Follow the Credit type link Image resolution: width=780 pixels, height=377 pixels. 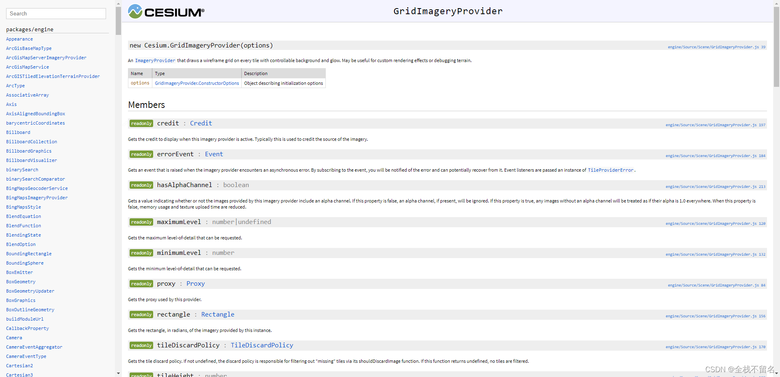[x=201, y=123]
